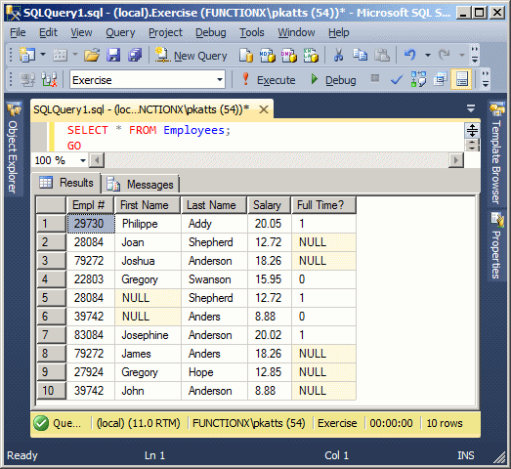The width and height of the screenshot is (511, 469).
Task: Click the Redo arrow icon
Action: click(444, 55)
